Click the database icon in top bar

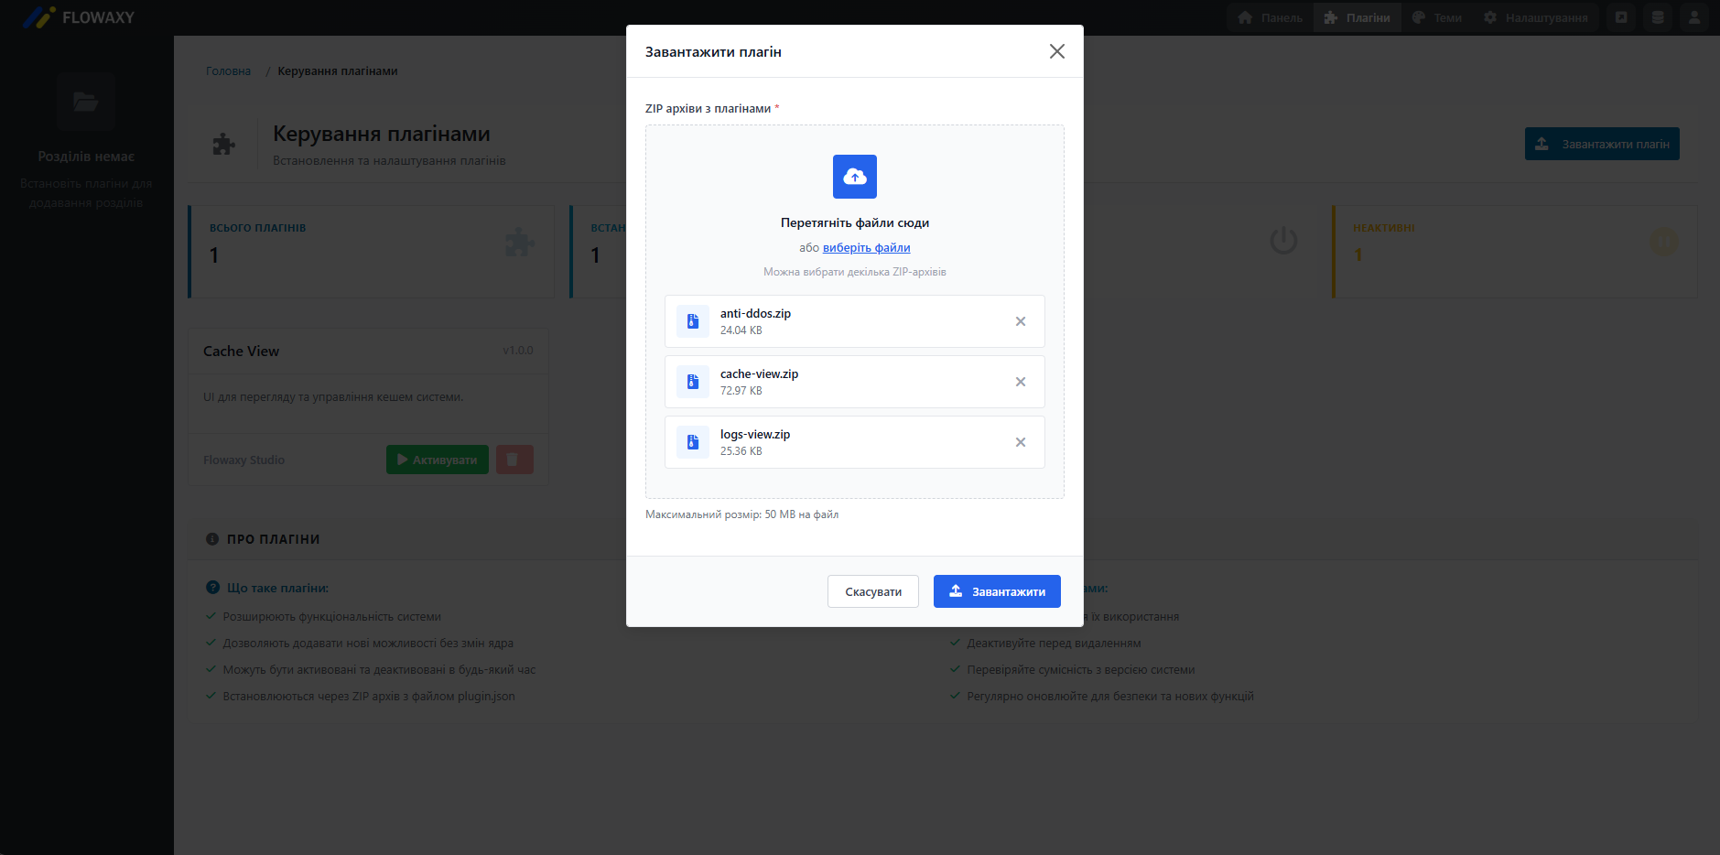[x=1657, y=17]
